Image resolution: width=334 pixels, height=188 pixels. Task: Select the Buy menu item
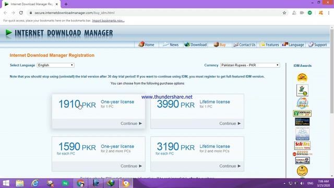220,44
